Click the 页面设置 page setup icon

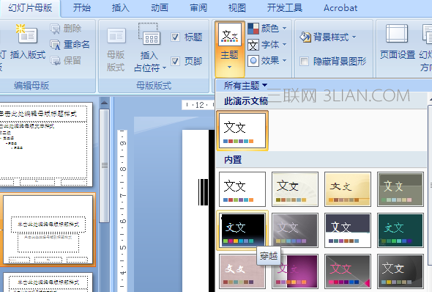pos(397,34)
